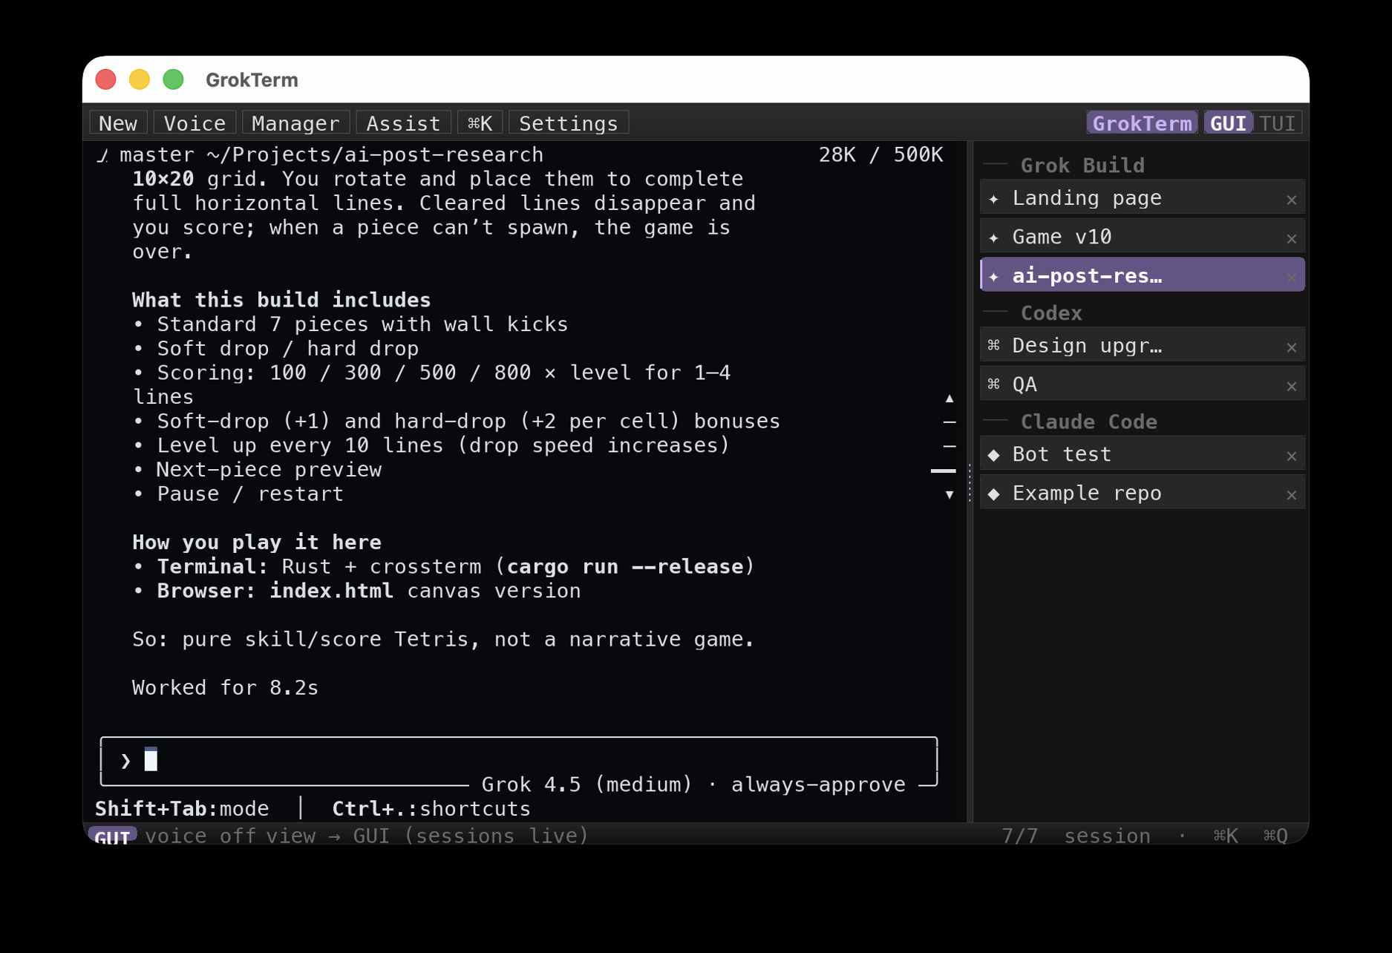
Task: Click the 28K / 500K token counter
Action: [880, 154]
